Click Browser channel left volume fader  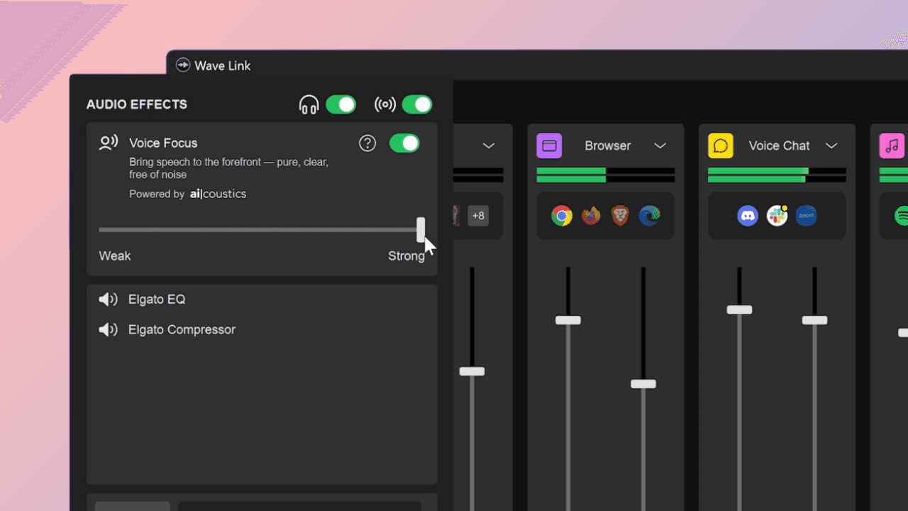click(x=567, y=320)
